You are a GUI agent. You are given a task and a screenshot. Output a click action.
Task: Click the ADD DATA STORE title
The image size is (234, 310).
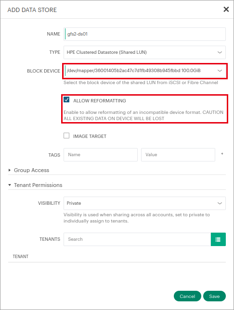click(32, 10)
